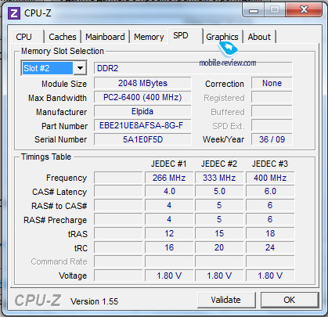Click the PC2-6400 (400 MHz) bandwidth value
Screen dimensions: 328x317
[x=142, y=97]
